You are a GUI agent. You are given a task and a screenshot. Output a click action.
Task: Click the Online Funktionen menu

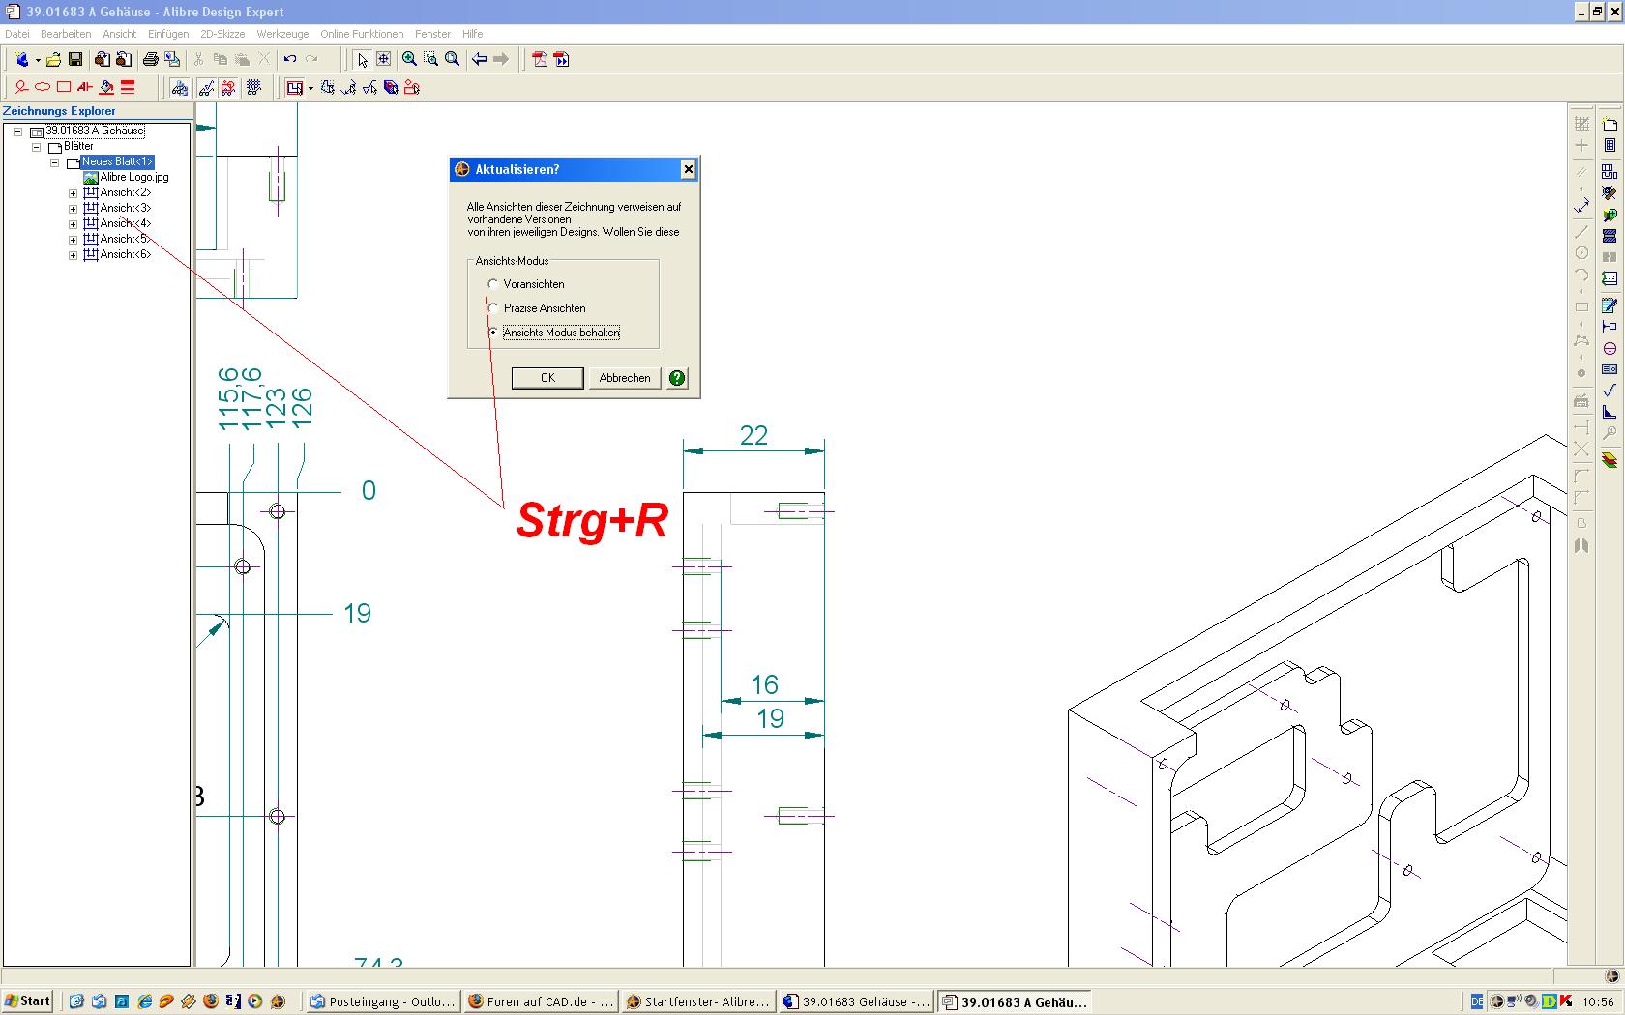[362, 34]
